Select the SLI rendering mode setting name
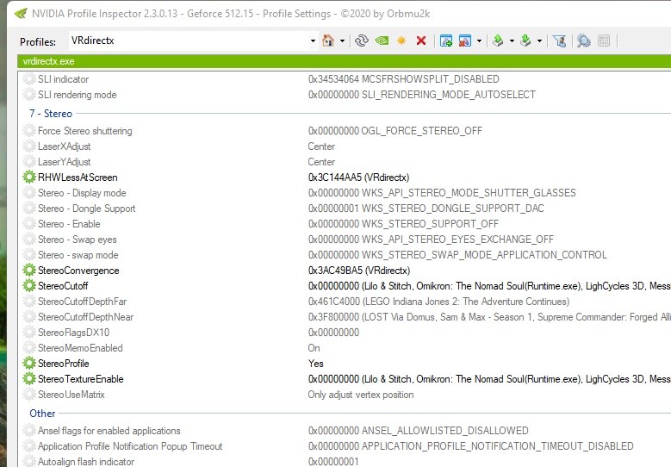The image size is (671, 467). click(77, 95)
